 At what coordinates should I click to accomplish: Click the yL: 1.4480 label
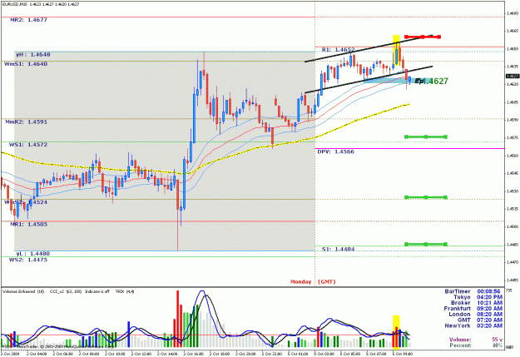[x=32, y=254]
